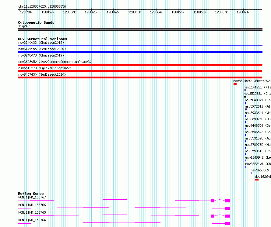The image size is (271, 227).
Task: Open nsv5513278 (ByrskaBishop2022) label
Action: click(45, 68)
